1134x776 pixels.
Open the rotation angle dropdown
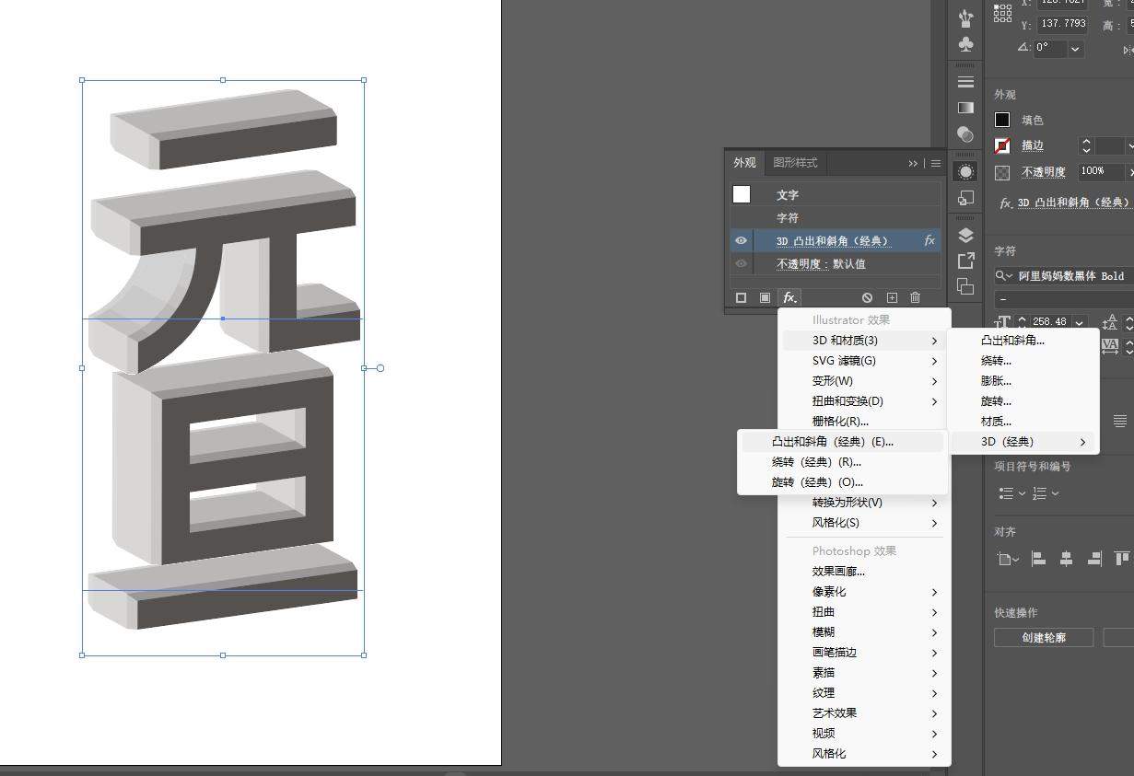point(1076,48)
